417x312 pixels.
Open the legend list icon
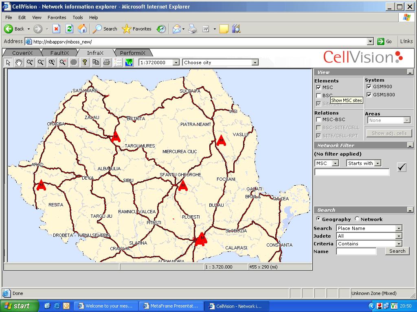click(x=118, y=63)
